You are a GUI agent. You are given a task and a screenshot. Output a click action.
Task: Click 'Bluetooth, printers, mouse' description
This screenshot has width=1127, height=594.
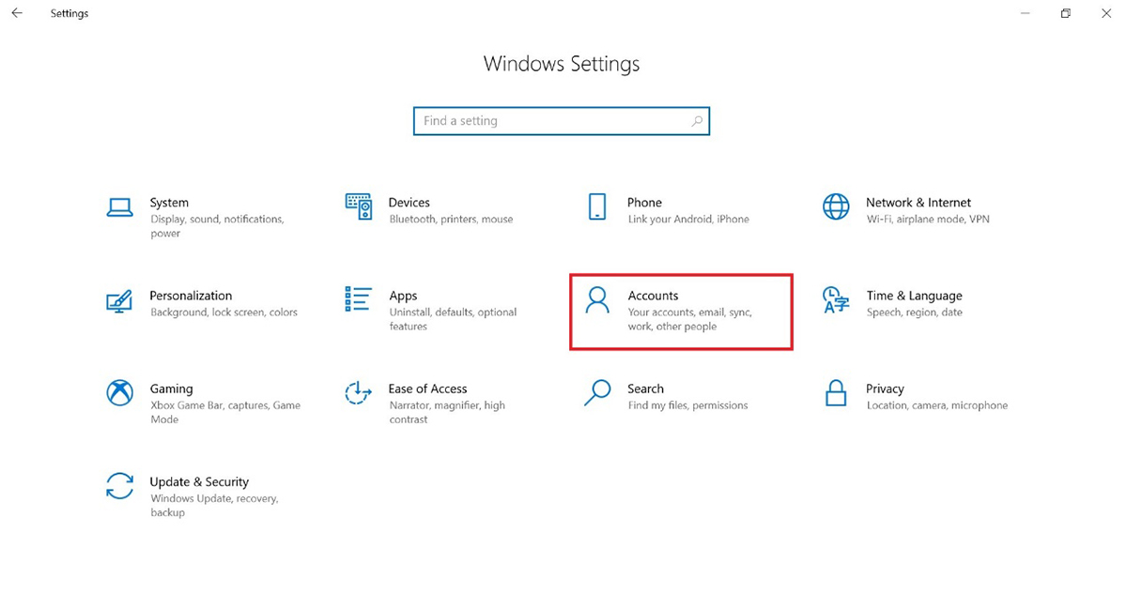click(x=451, y=220)
